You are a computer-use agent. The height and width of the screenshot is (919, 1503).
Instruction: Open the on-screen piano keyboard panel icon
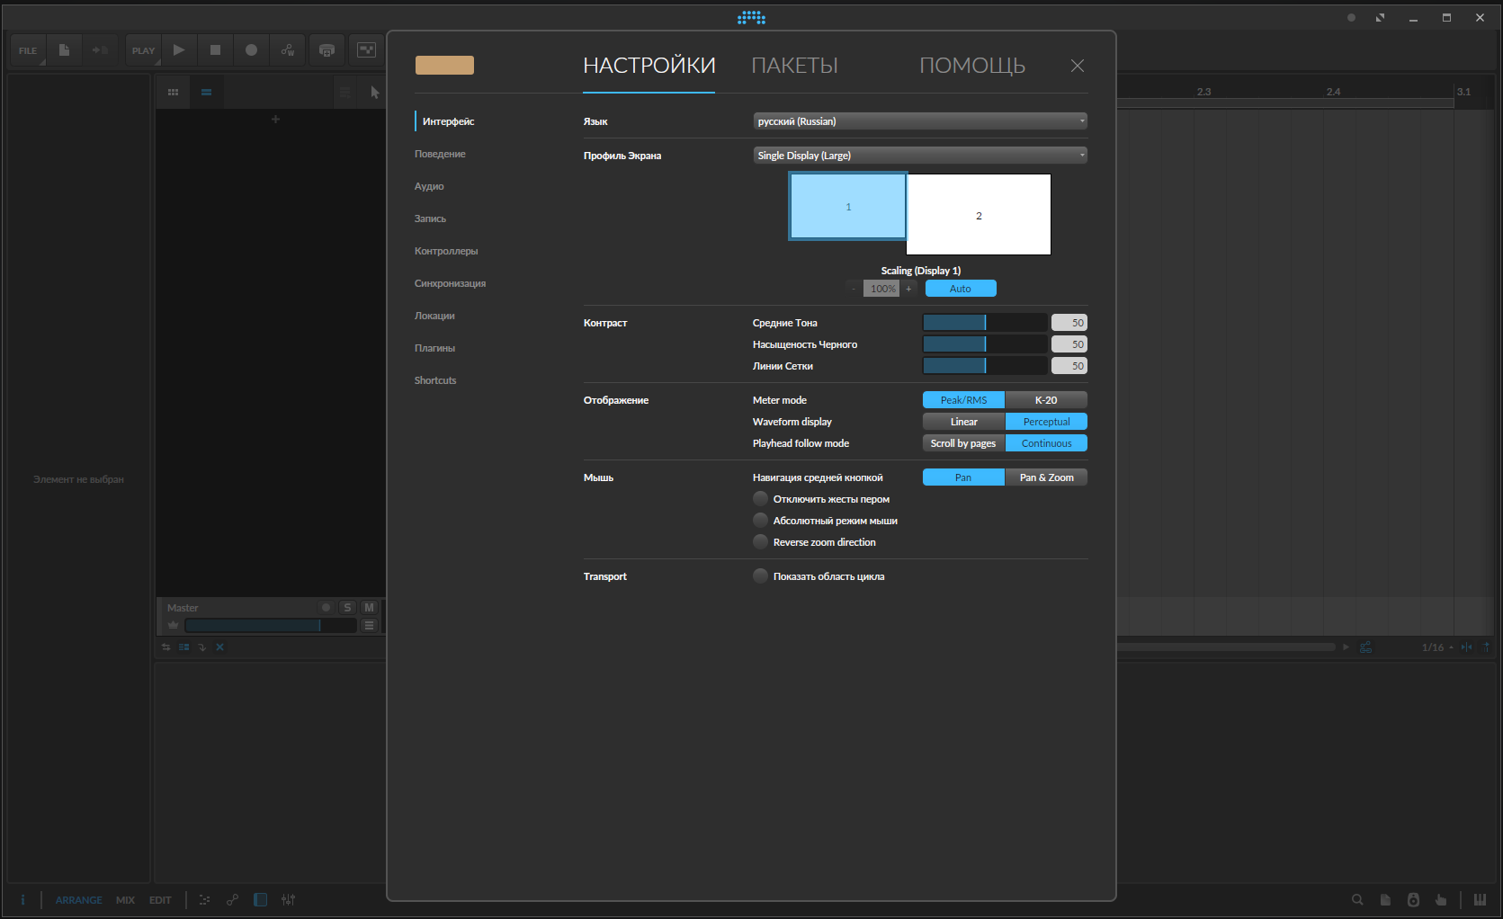tap(1480, 899)
